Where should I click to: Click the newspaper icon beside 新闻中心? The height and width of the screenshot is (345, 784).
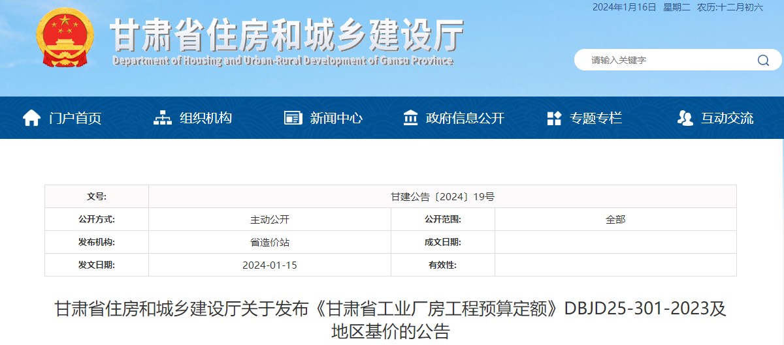click(x=293, y=118)
